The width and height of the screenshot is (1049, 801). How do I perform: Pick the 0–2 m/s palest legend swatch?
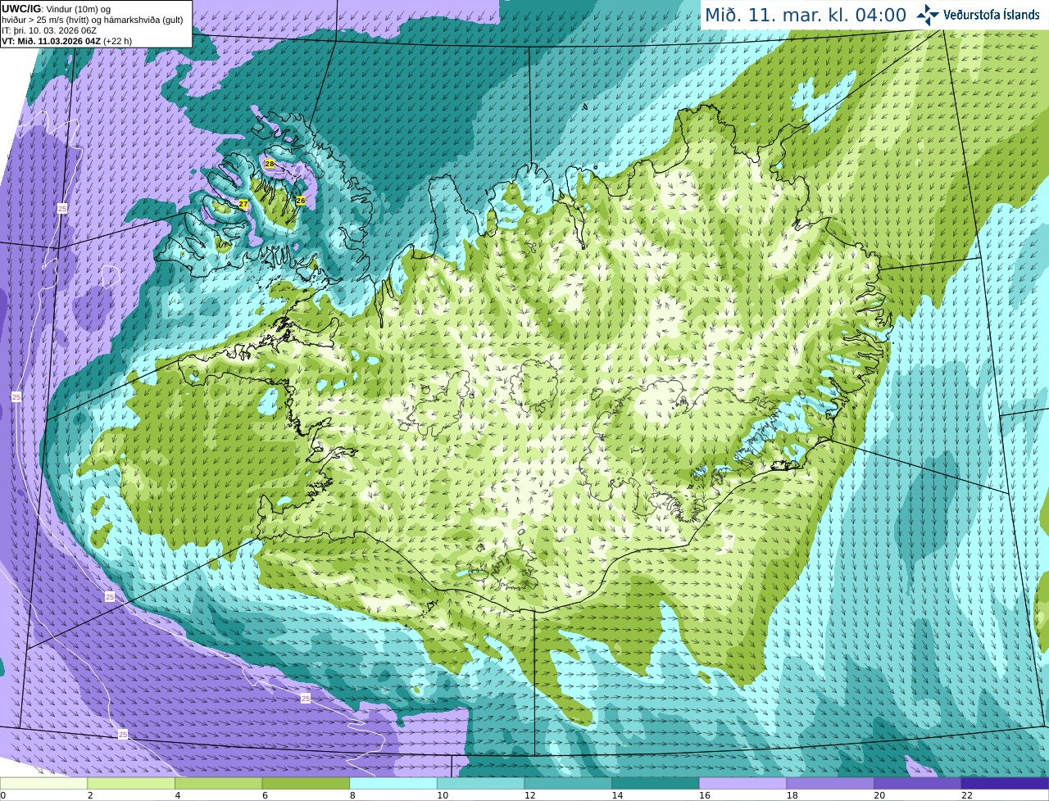(43, 784)
